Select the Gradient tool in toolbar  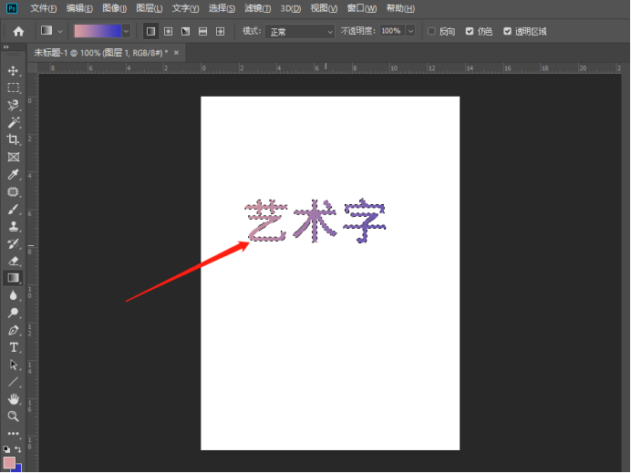[x=13, y=278]
